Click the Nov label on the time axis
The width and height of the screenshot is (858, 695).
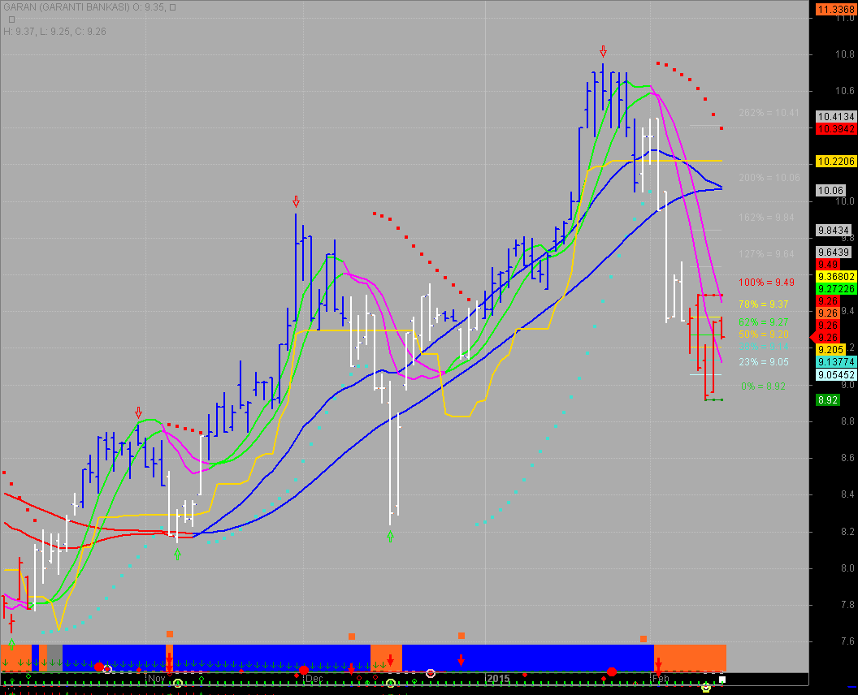[156, 678]
